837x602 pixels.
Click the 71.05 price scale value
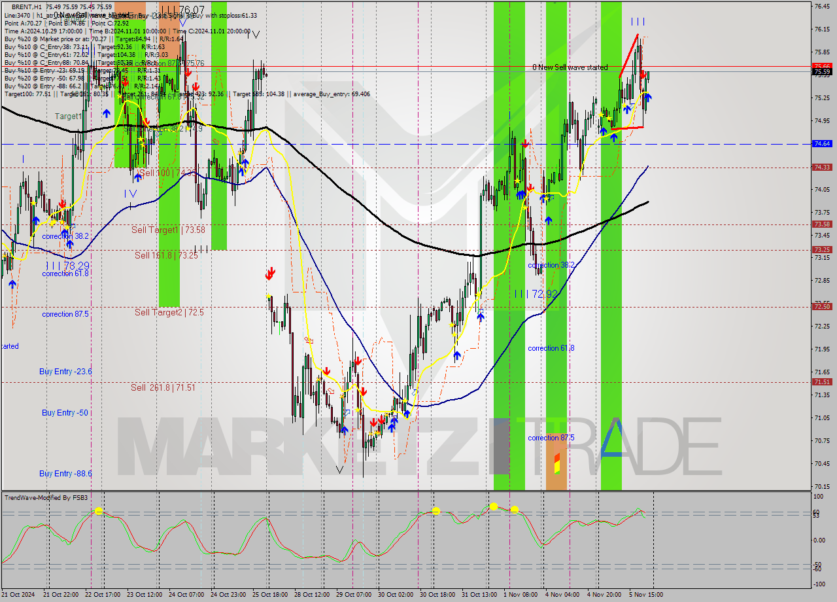click(x=822, y=417)
